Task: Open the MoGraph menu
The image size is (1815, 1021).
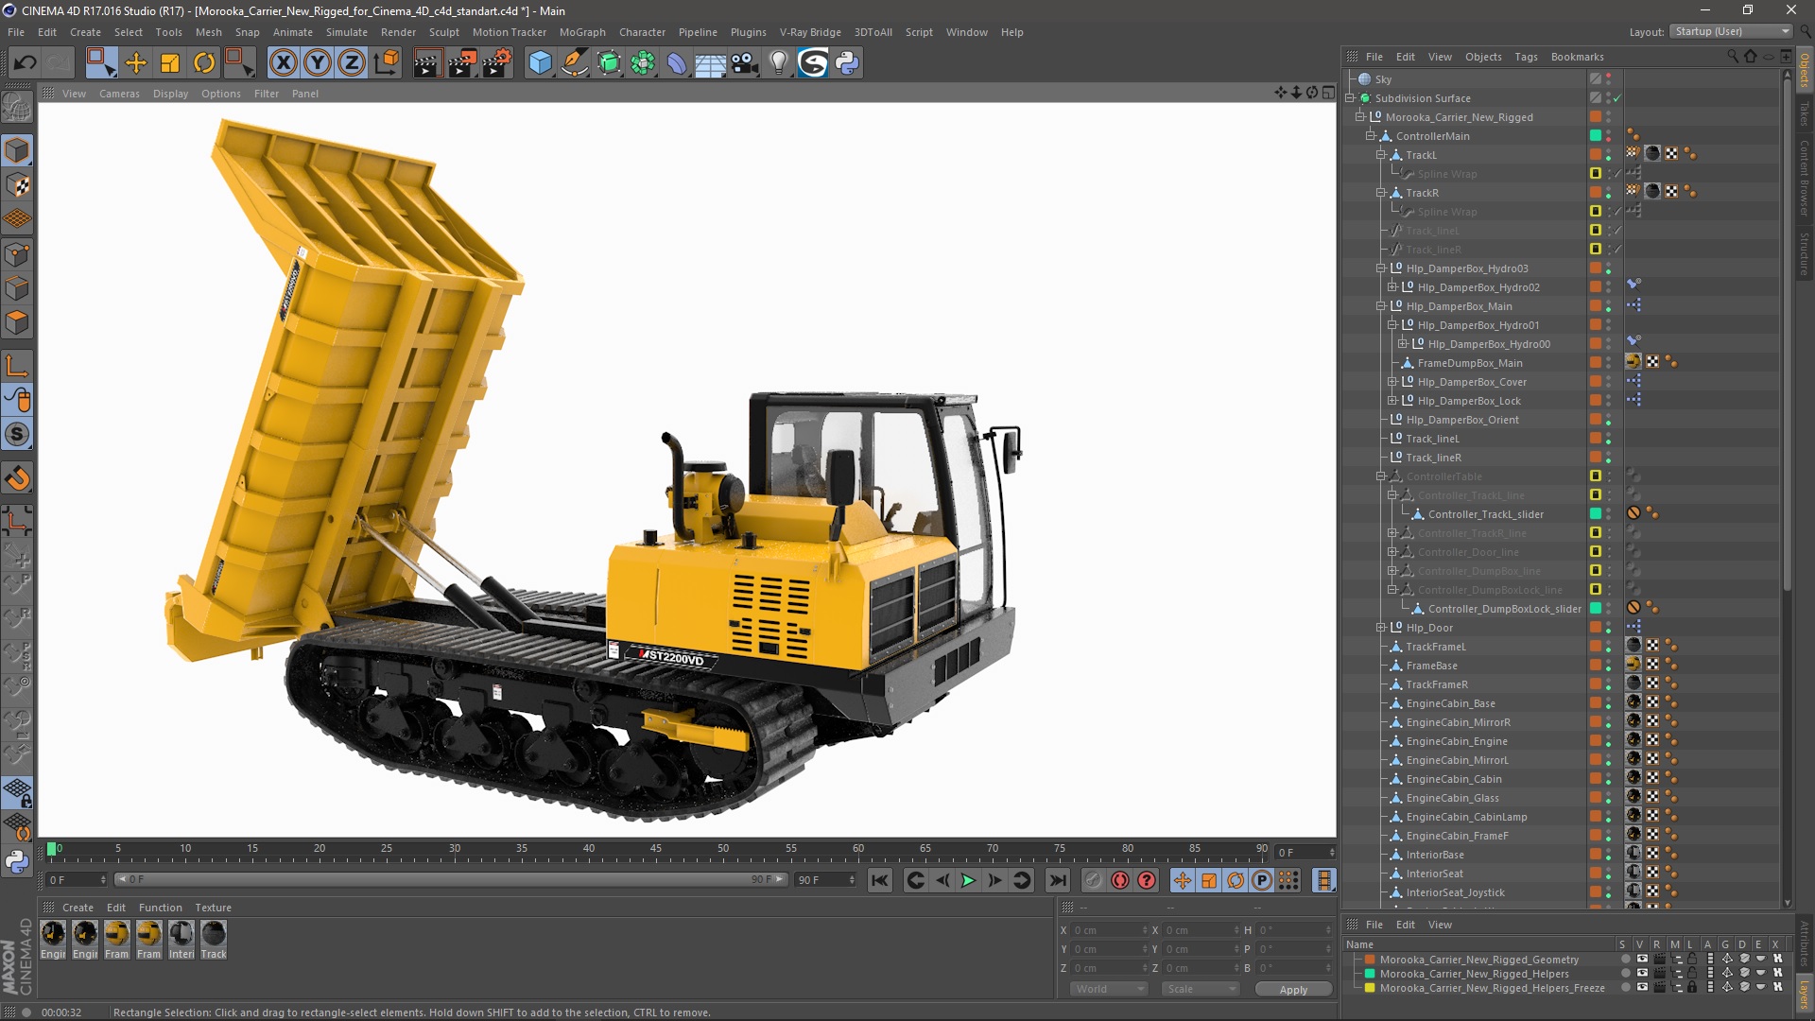Action: 582,32
